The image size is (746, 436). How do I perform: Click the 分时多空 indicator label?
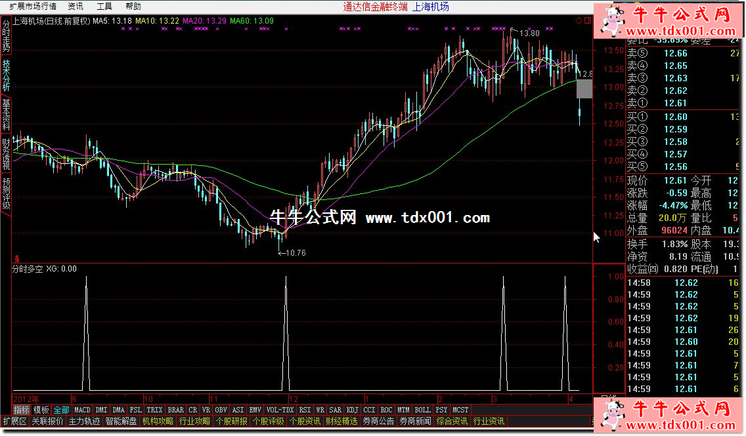(x=28, y=269)
